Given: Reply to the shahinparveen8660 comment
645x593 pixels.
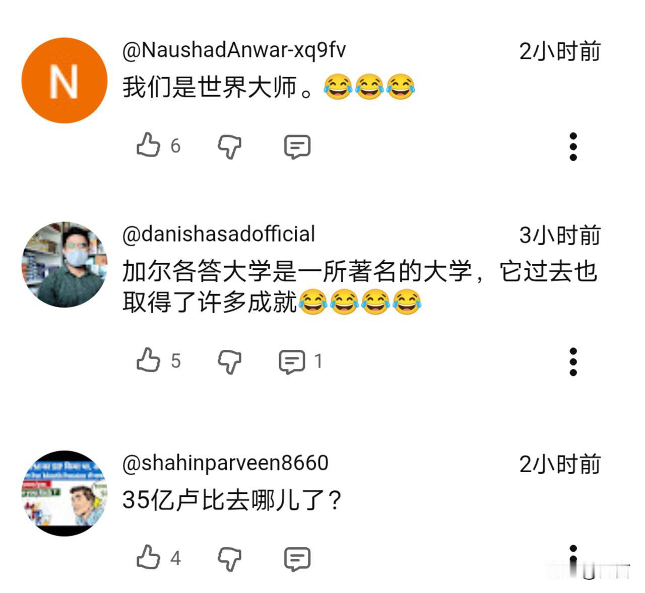Looking at the screenshot, I should (297, 559).
